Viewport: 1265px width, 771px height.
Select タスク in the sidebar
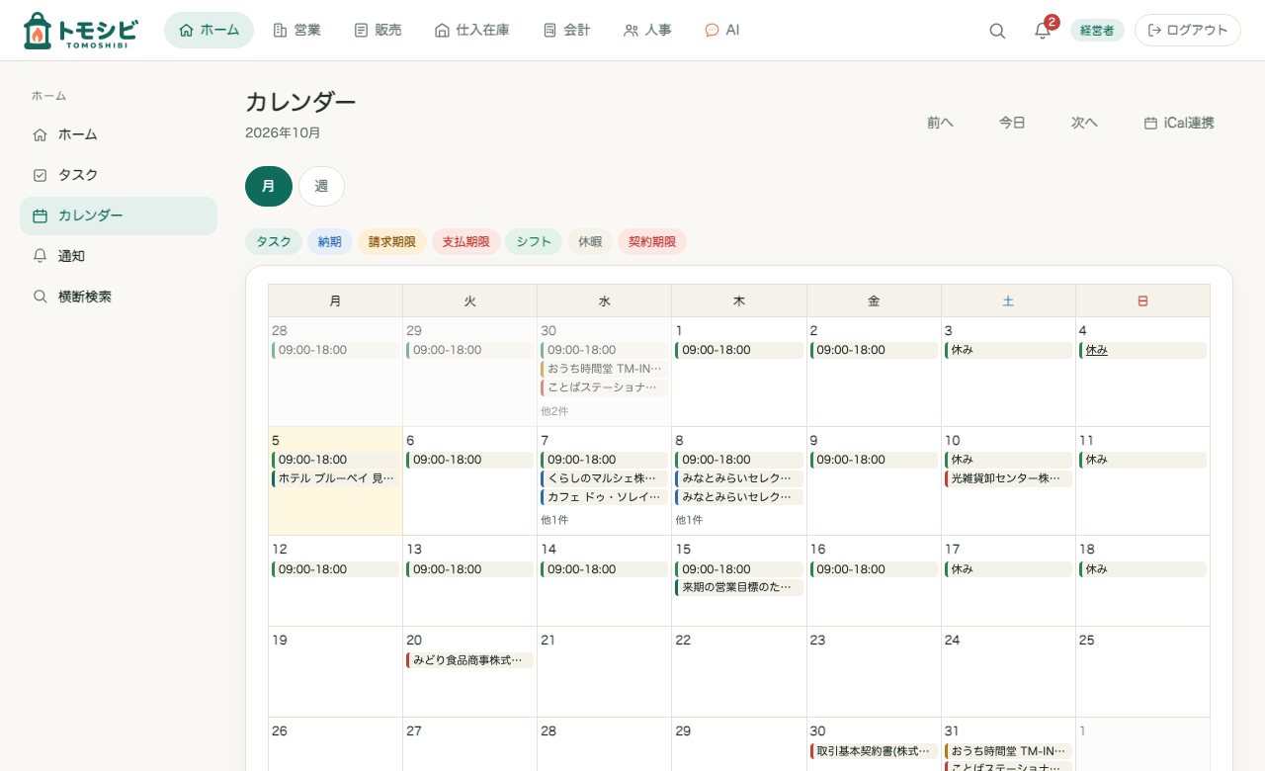(x=119, y=175)
